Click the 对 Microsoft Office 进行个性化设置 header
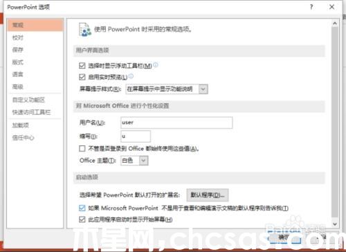Screen dimensions: 346x252 point(199,106)
